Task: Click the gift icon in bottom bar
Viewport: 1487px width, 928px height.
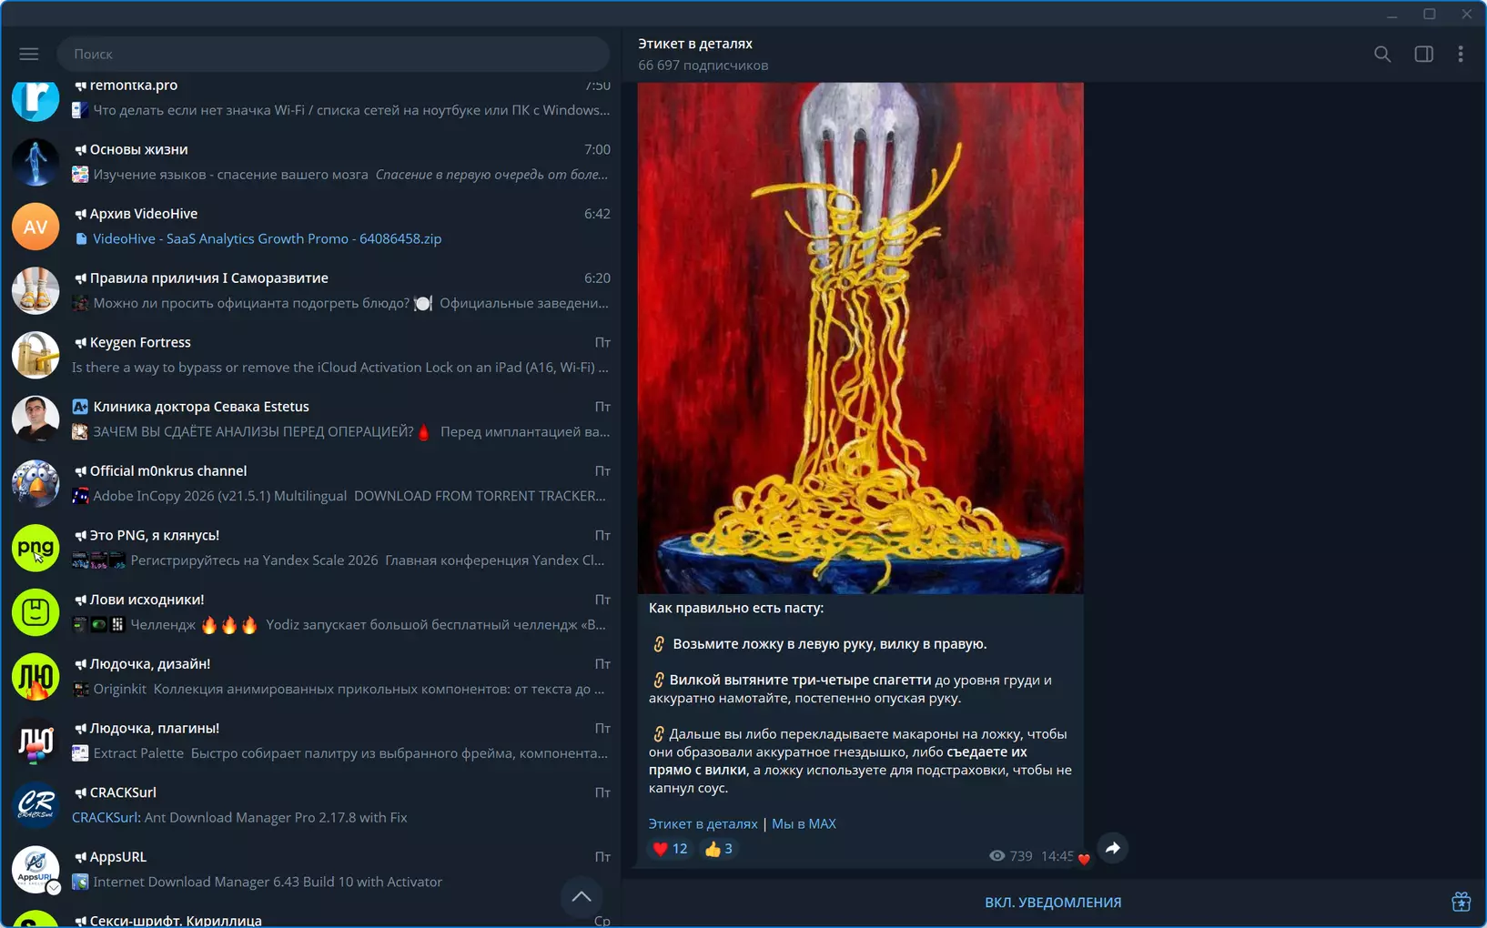Action: tap(1461, 902)
